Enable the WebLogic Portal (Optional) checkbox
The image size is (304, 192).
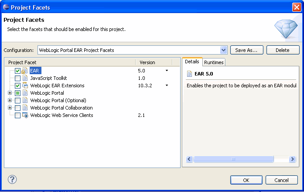(x=17, y=100)
